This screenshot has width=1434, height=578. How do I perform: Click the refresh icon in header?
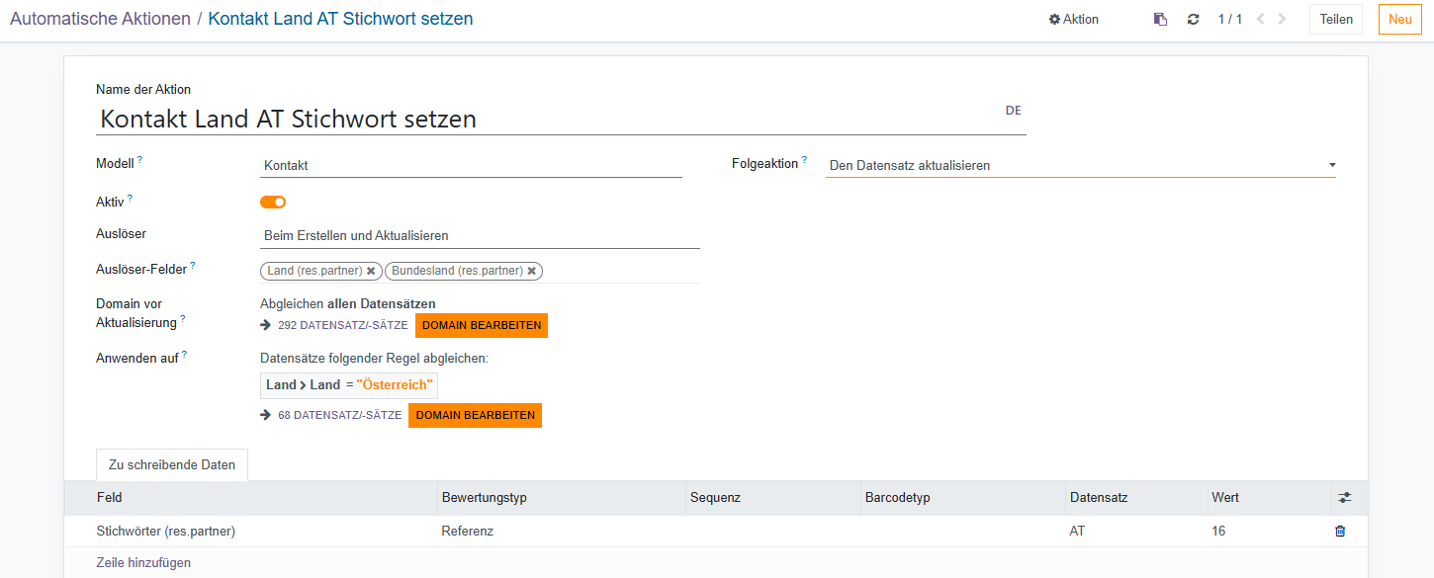(x=1193, y=19)
